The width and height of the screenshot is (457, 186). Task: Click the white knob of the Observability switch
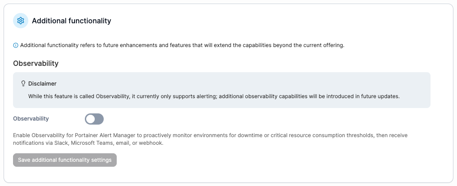coord(91,119)
